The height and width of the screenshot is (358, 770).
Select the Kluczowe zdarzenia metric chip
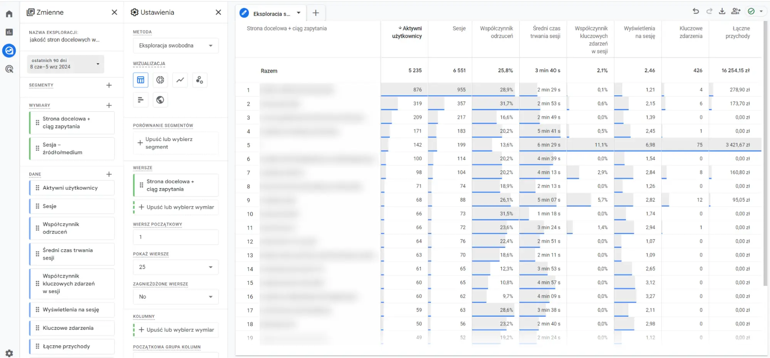[72, 328]
